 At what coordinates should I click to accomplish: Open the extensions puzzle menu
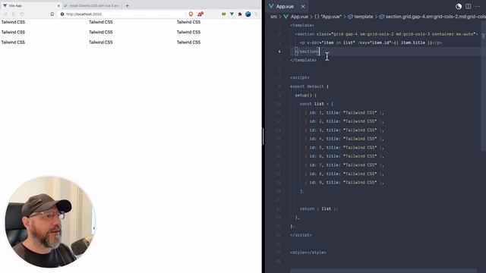(240, 14)
